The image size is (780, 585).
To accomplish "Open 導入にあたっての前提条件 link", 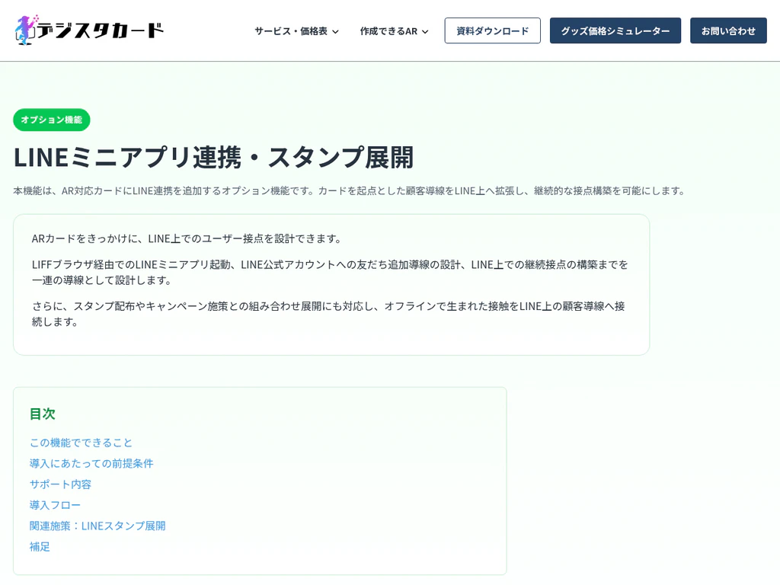I will click(x=91, y=464).
